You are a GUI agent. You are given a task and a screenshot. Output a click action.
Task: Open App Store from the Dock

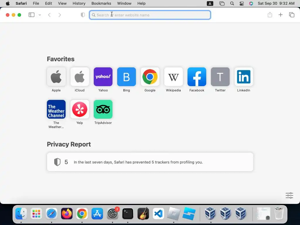(x=97, y=214)
